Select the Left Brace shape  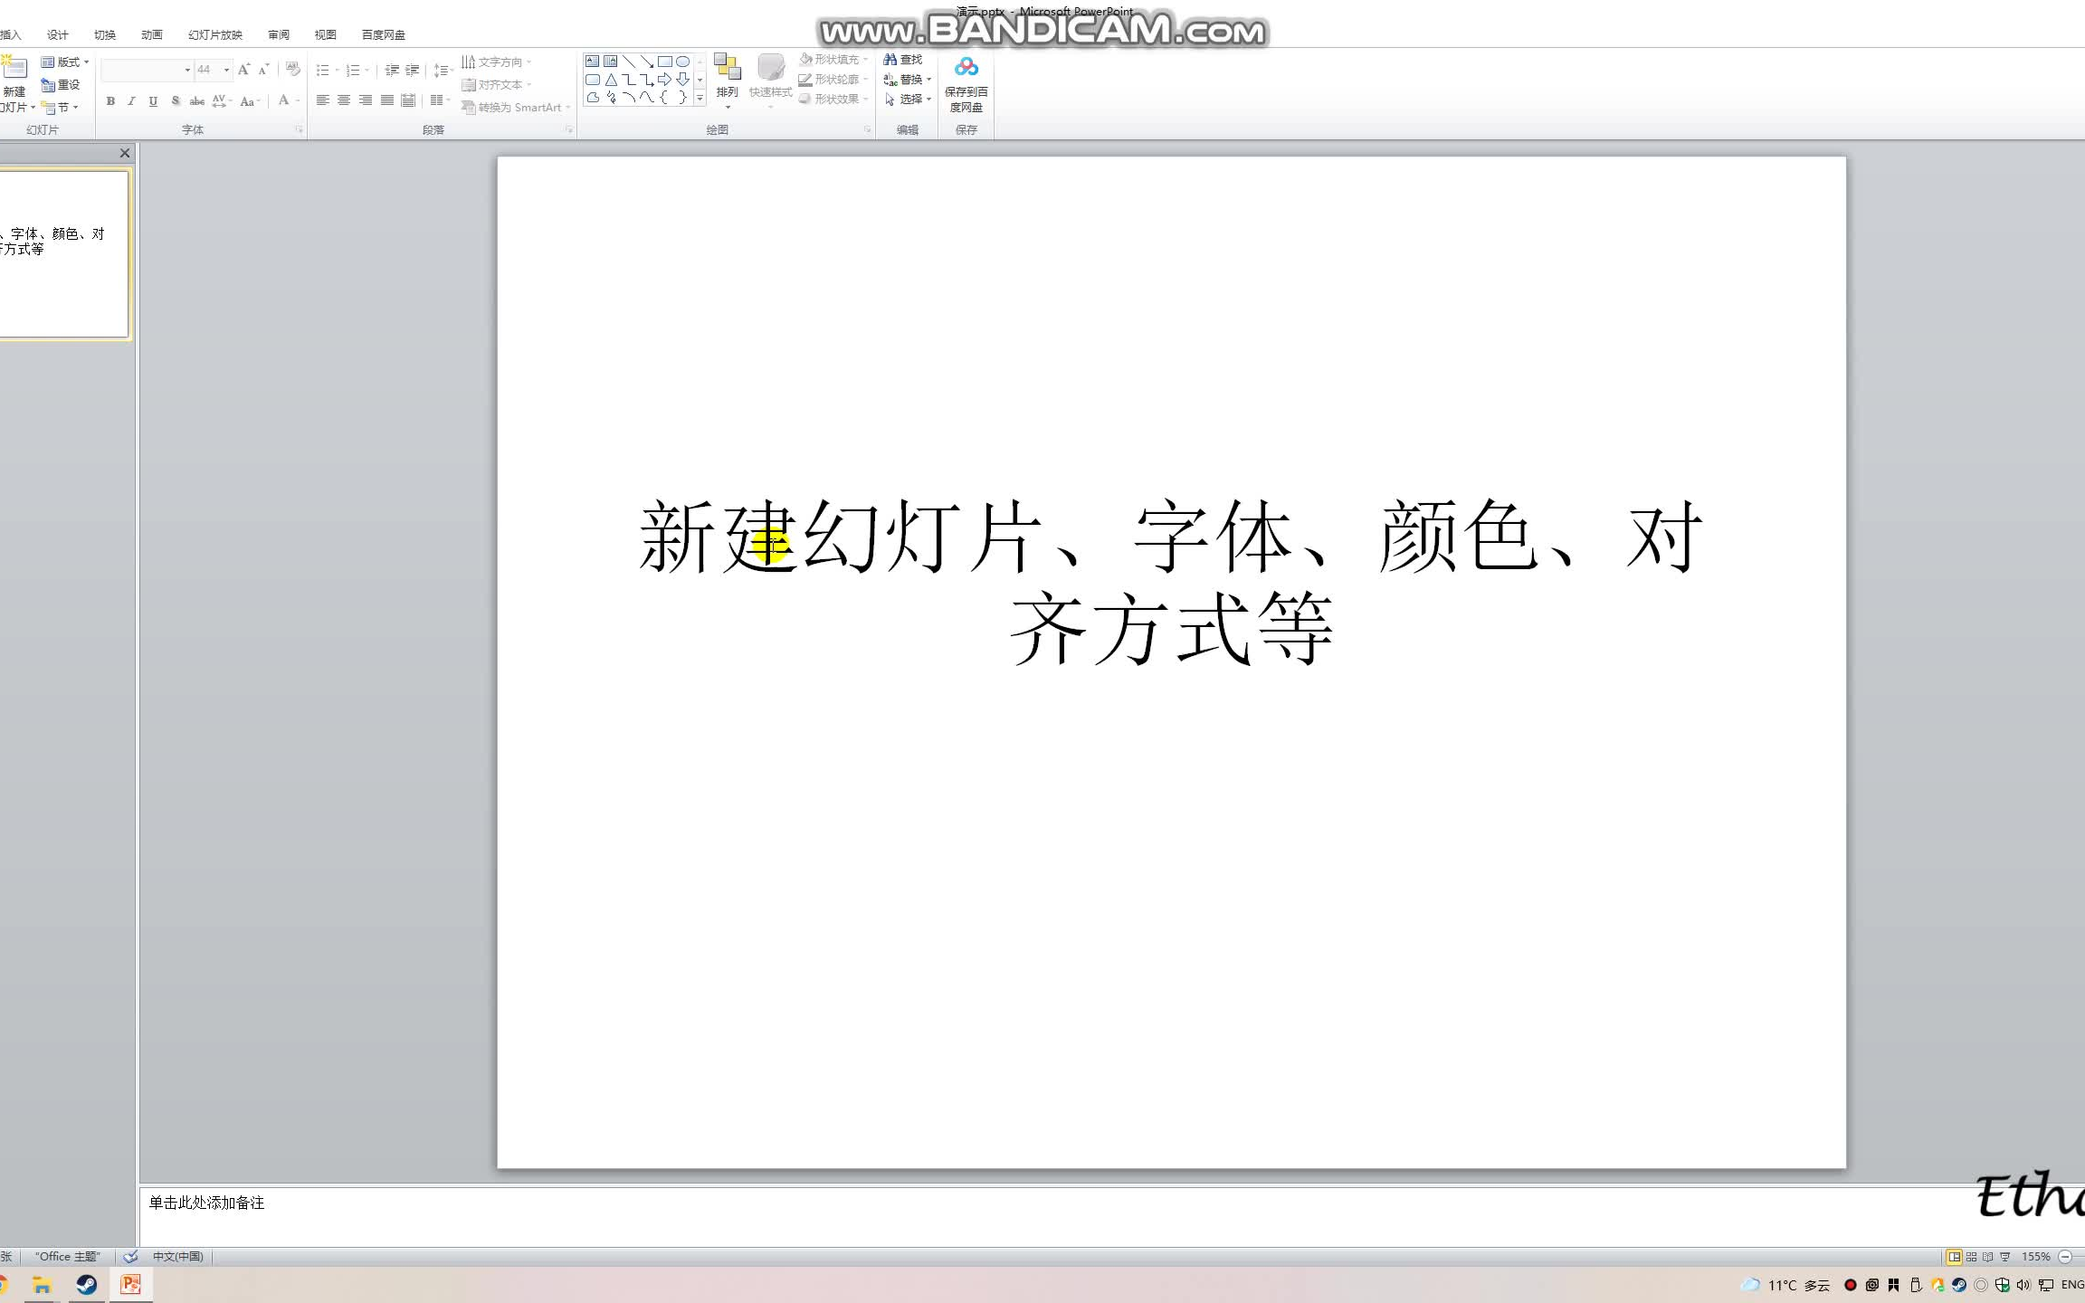[664, 98]
